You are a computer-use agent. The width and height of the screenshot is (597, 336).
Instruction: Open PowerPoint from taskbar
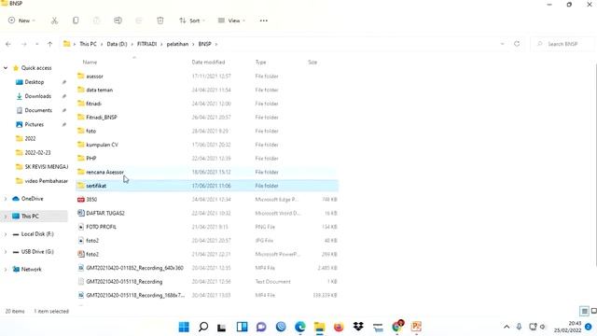coord(417,327)
